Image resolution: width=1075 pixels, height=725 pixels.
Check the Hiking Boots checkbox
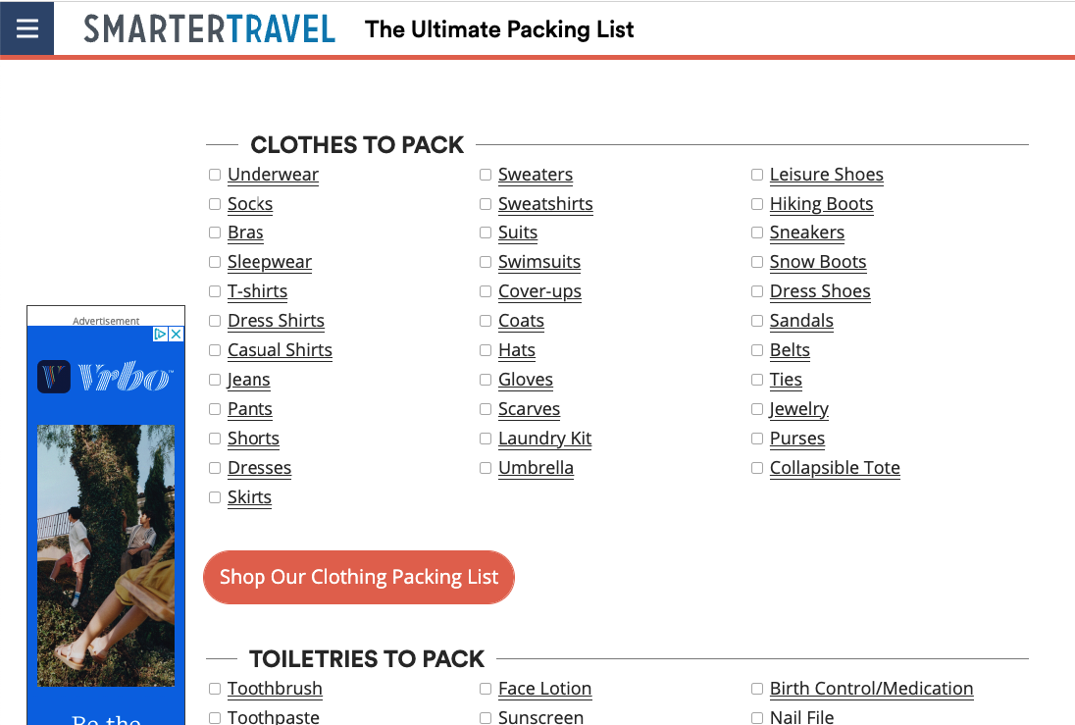click(757, 204)
